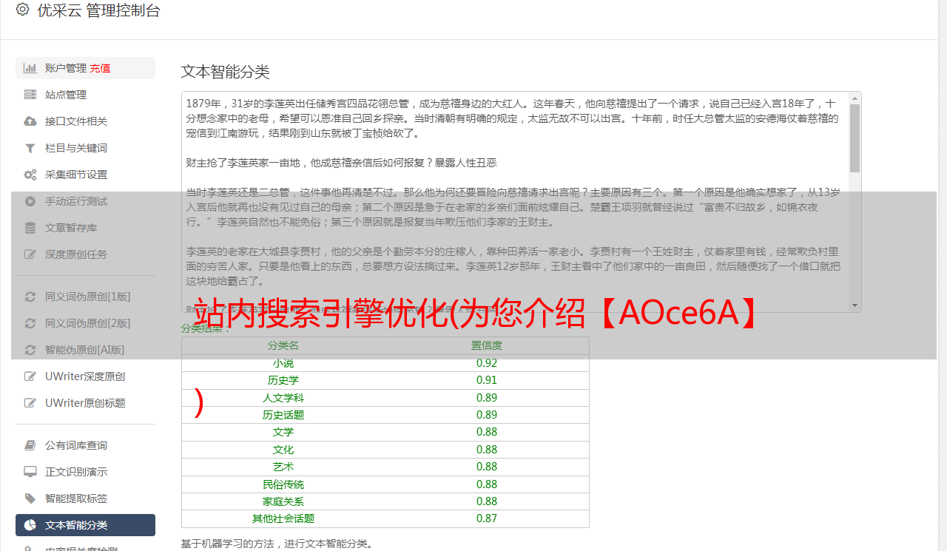The image size is (947, 551).
Task: Click the 置信度 column header
Action: click(487, 345)
